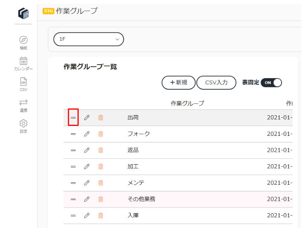The height and width of the screenshot is (228, 303).
Task: Grab the drag handle for 加工 row
Action: click(x=73, y=166)
